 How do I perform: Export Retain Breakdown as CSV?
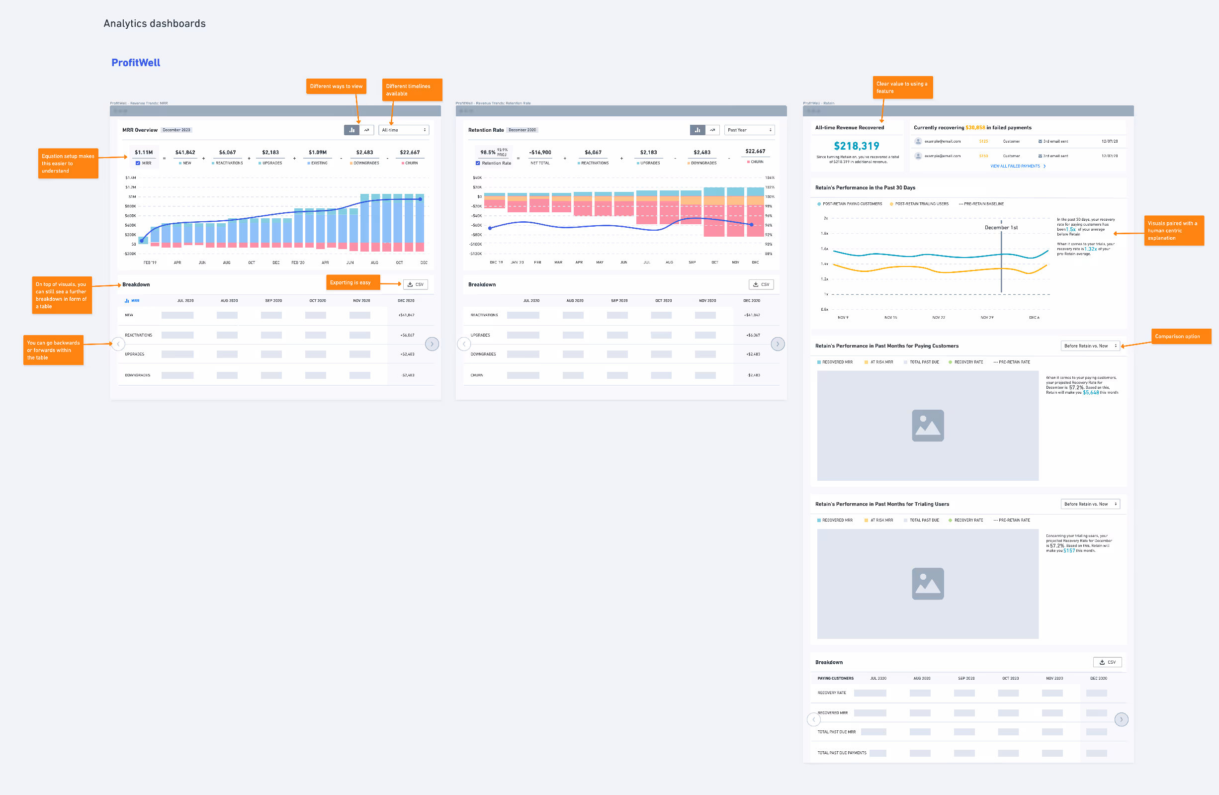tap(1107, 662)
